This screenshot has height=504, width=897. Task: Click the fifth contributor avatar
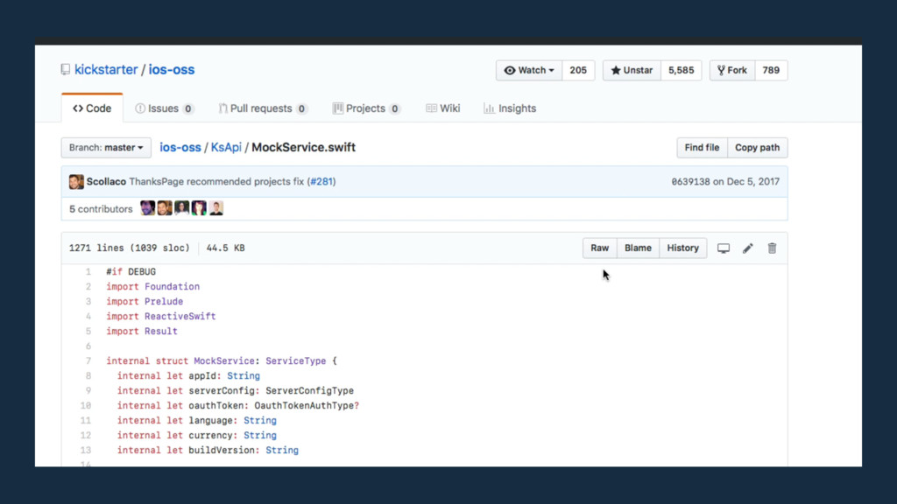coord(216,208)
